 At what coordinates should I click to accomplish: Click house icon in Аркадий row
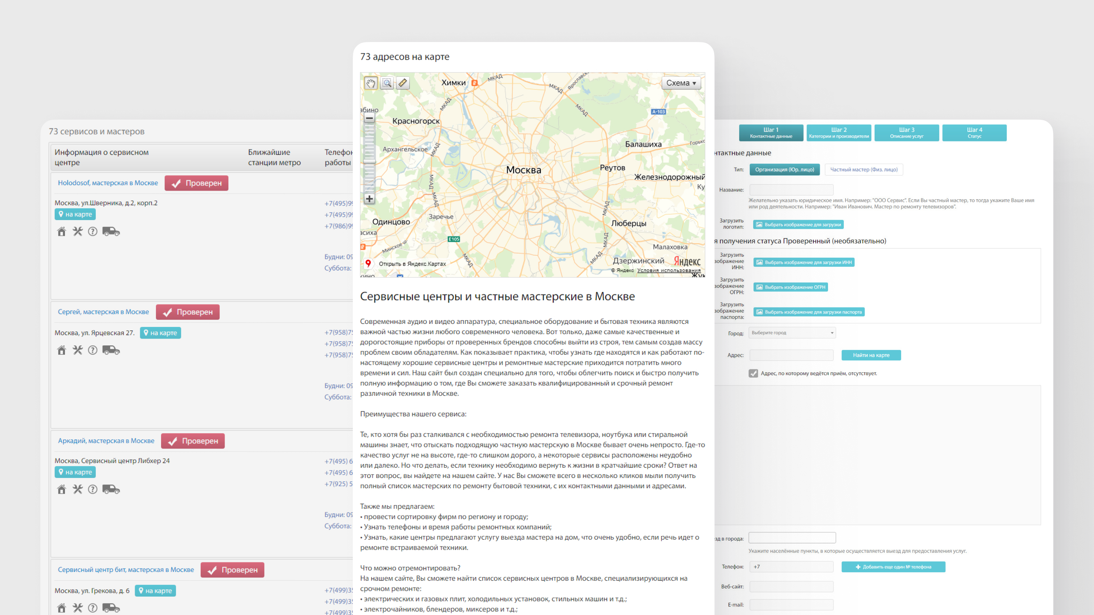click(62, 489)
